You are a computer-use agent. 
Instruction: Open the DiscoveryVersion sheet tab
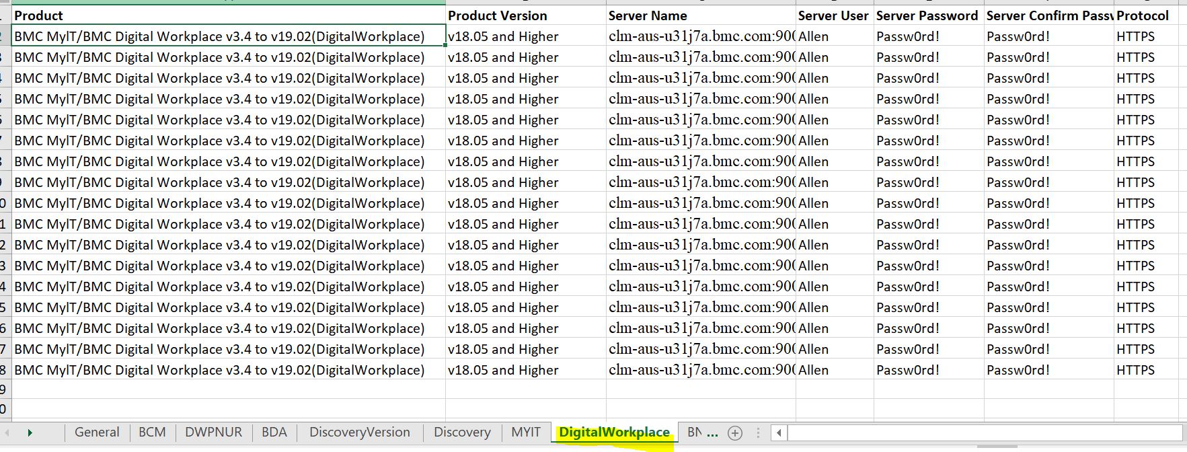point(359,432)
